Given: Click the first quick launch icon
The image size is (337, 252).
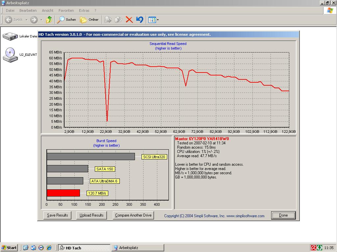Looking at the screenshot, I should 26,248.
